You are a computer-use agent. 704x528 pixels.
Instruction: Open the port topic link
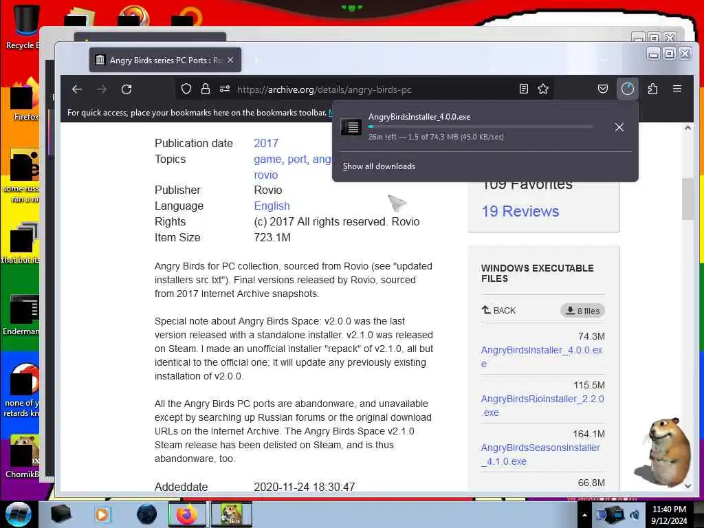coord(297,159)
